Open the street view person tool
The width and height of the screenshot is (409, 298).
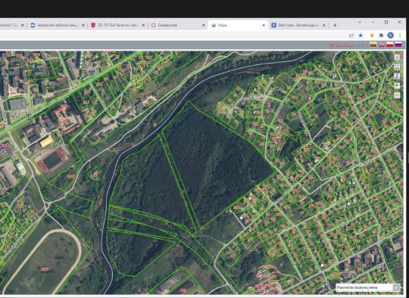pyautogui.click(x=397, y=76)
